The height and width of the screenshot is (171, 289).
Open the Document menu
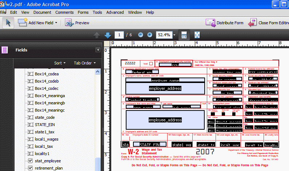pyautogui.click(x=42, y=12)
